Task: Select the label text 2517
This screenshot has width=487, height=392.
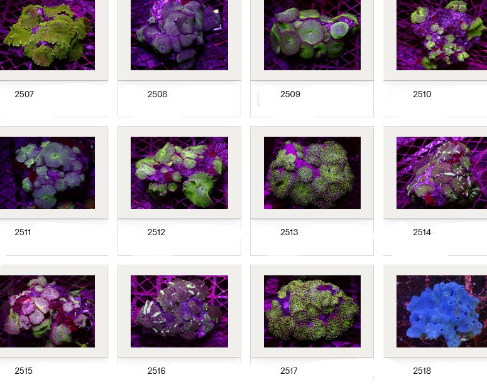Action: click(x=289, y=371)
